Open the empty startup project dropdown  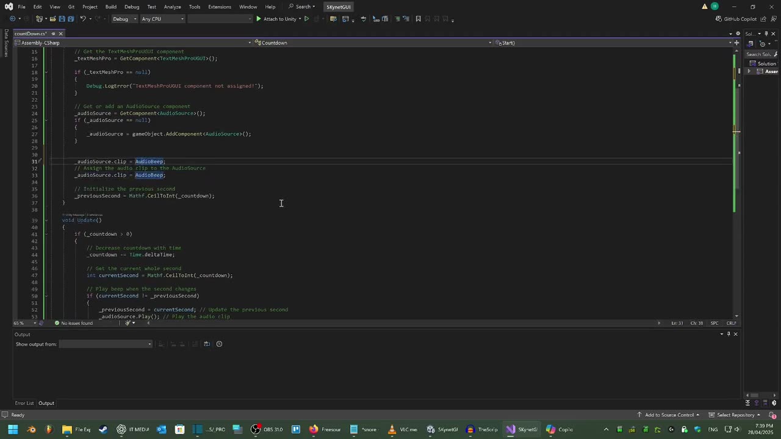(220, 19)
